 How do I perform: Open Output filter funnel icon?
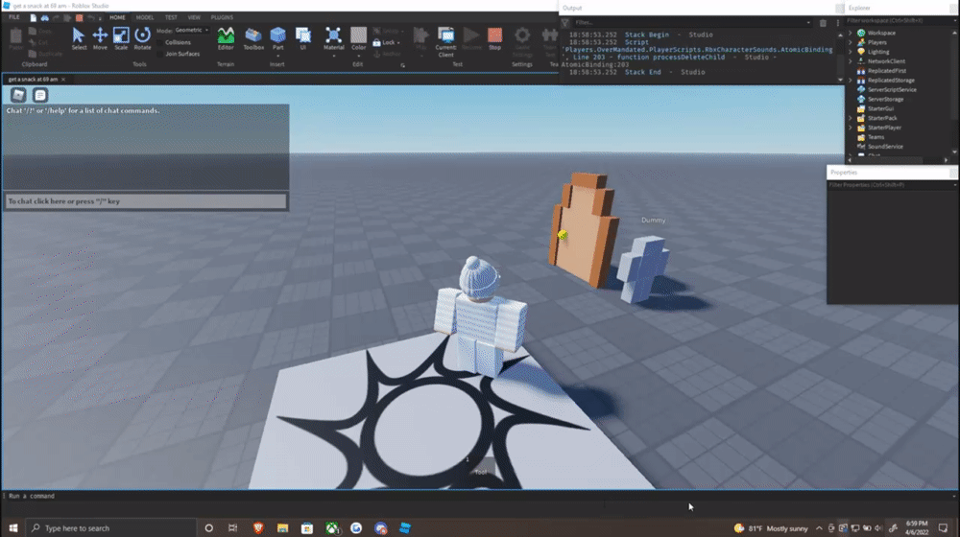tap(565, 23)
